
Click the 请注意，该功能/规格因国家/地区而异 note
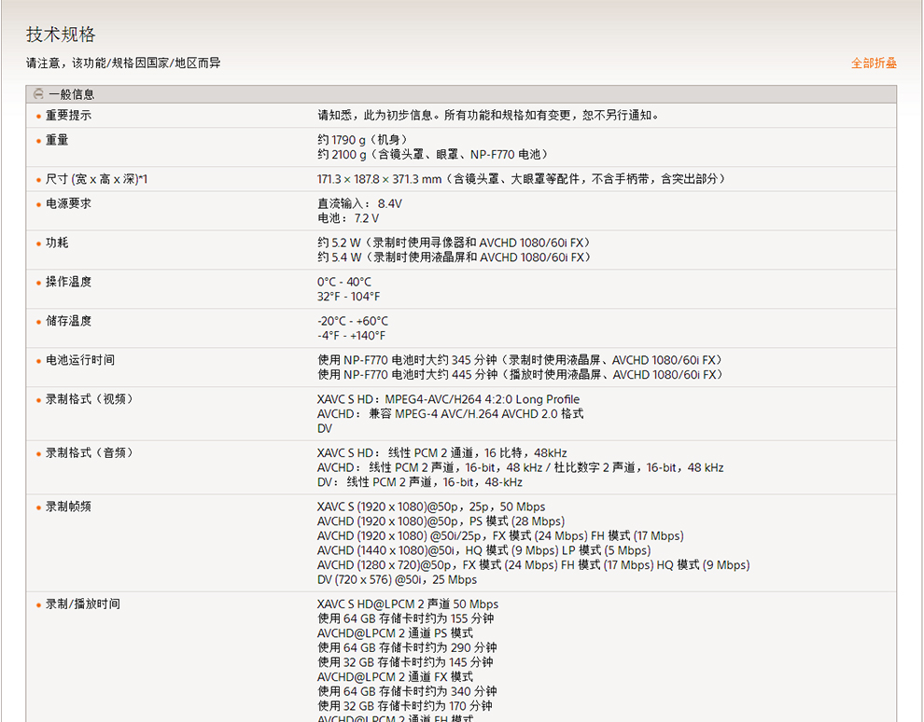pyautogui.click(x=123, y=63)
